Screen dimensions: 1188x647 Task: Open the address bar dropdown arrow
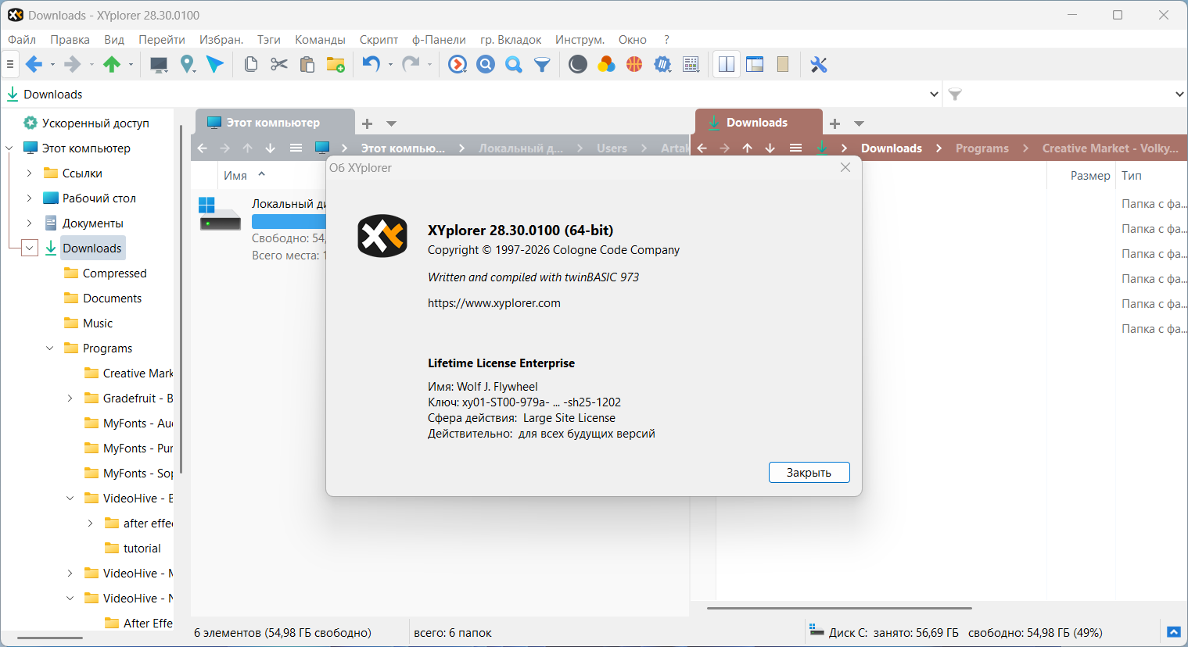click(934, 95)
